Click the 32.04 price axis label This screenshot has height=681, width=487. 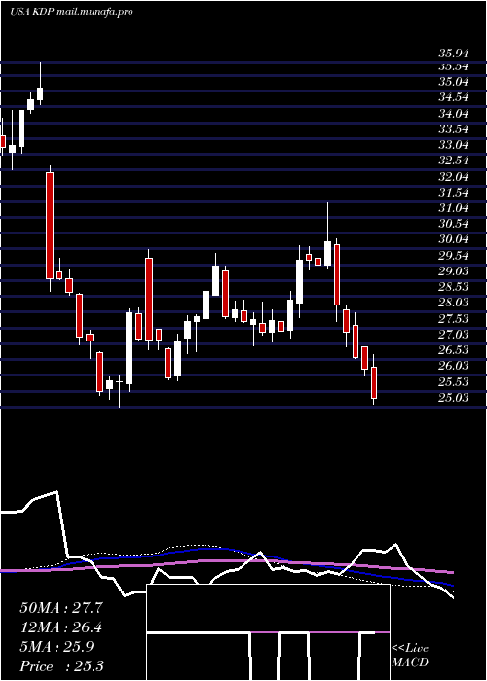pos(454,177)
